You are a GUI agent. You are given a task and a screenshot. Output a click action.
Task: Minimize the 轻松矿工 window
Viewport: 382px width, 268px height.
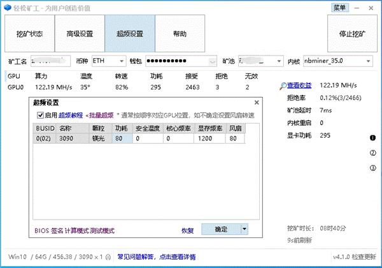(x=357, y=8)
